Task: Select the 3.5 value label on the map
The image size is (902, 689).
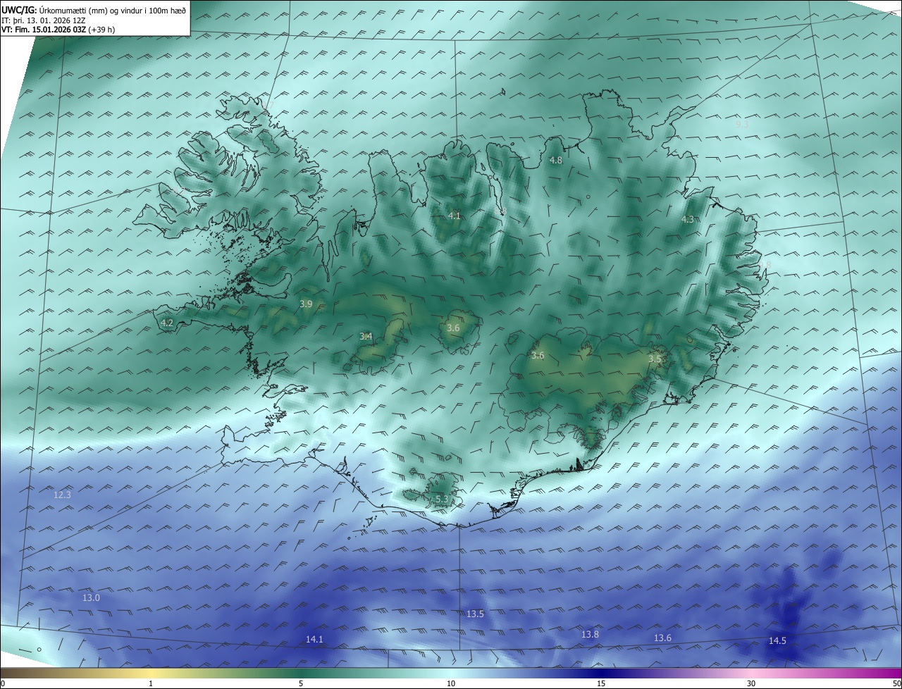Action: pos(655,359)
